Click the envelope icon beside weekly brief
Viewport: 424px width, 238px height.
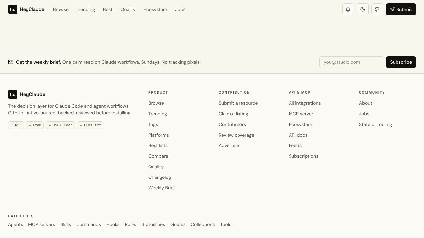(11, 62)
